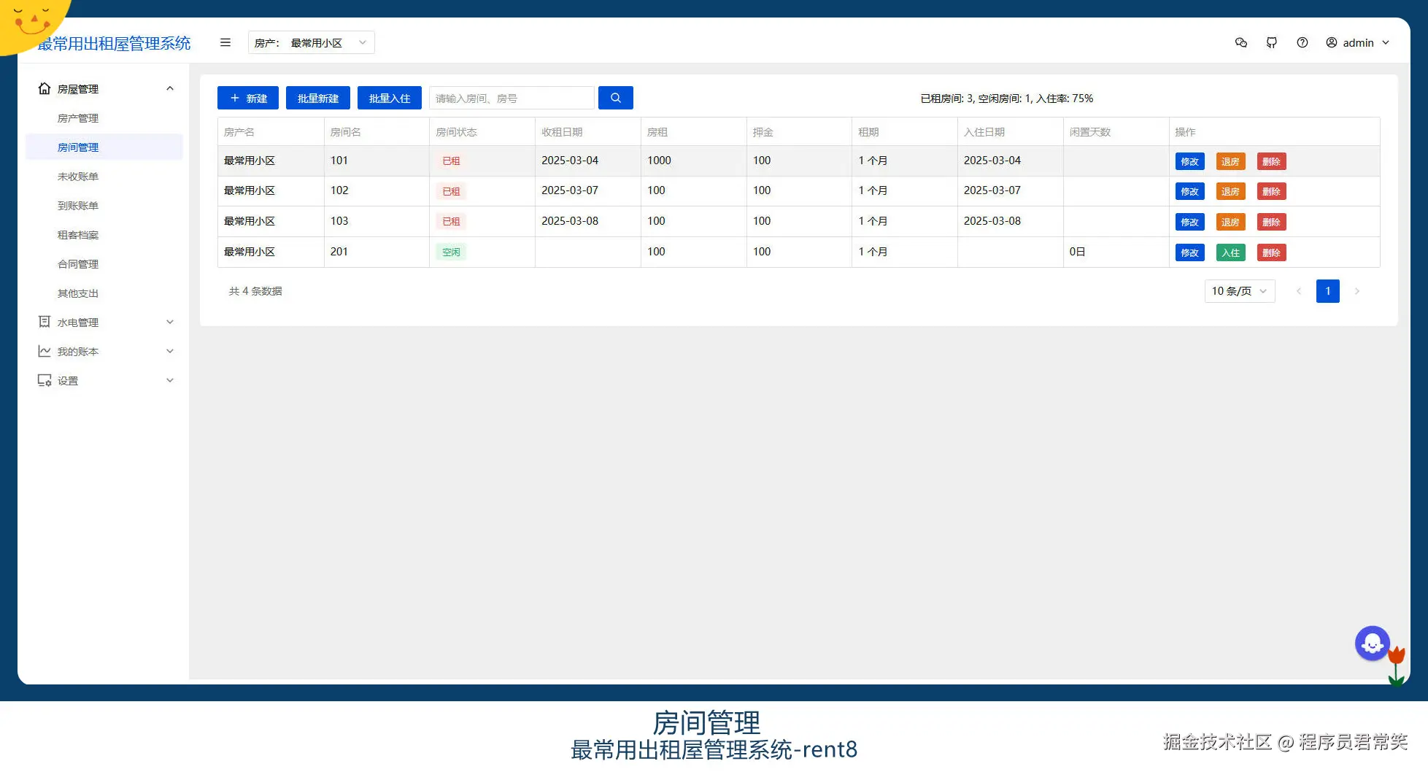Click the admin user avatar icon
Viewport: 1428px width, 772px height.
coord(1331,42)
